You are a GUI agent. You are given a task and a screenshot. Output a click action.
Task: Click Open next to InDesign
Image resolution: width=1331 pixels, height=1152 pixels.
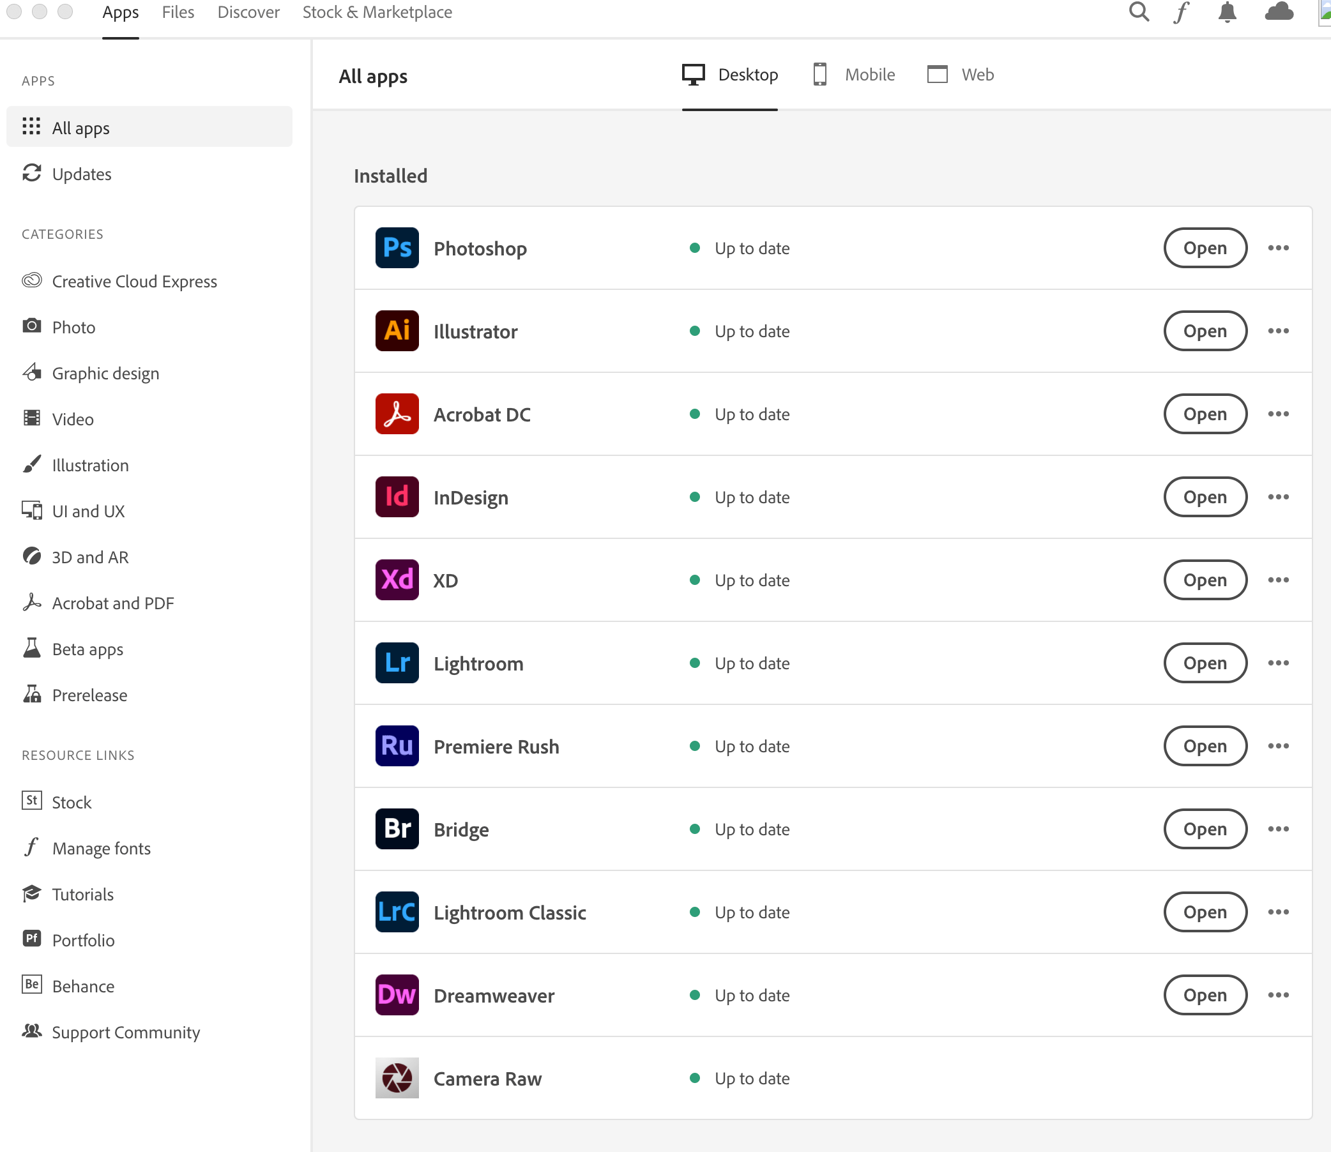[1205, 497]
